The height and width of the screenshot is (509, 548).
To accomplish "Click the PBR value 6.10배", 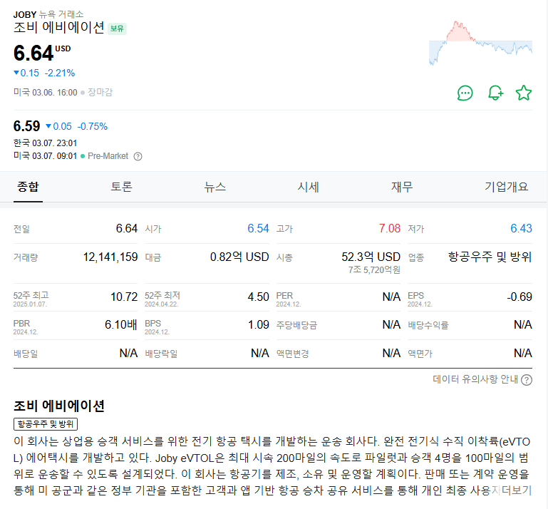I will click(x=121, y=325).
